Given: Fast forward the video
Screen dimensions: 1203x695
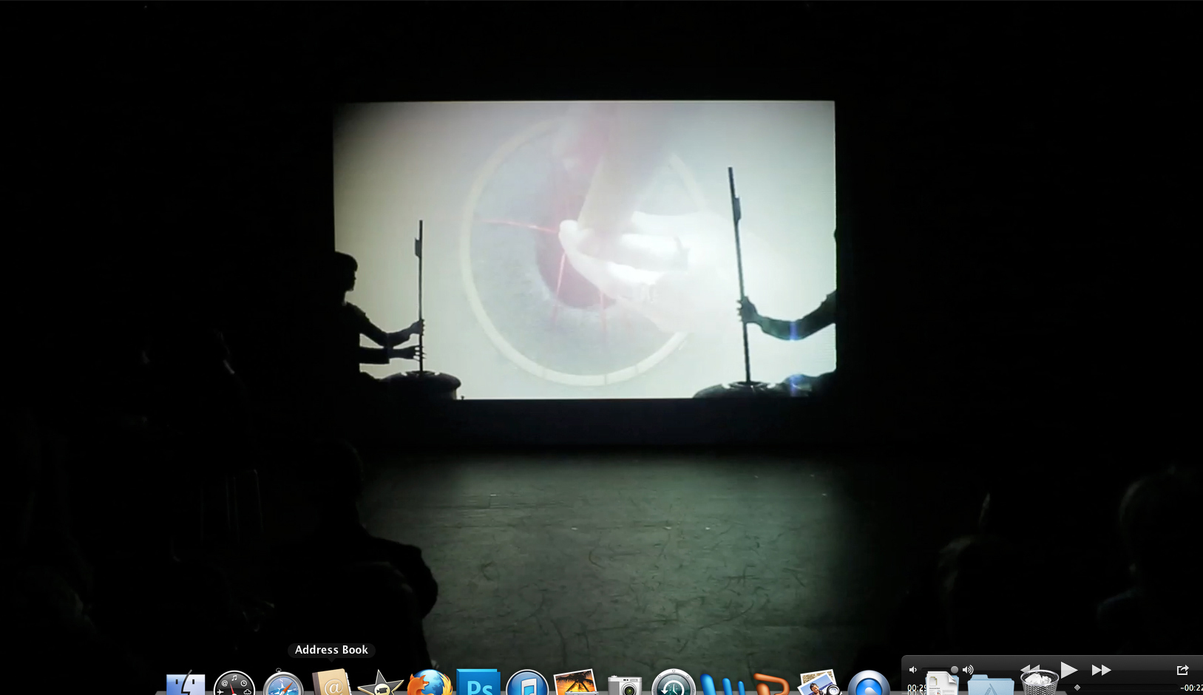Looking at the screenshot, I should [1101, 670].
